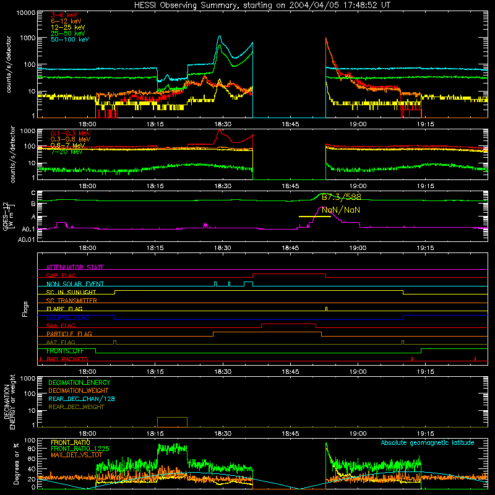Click the raised SAA_FLAG interval line

288,324
